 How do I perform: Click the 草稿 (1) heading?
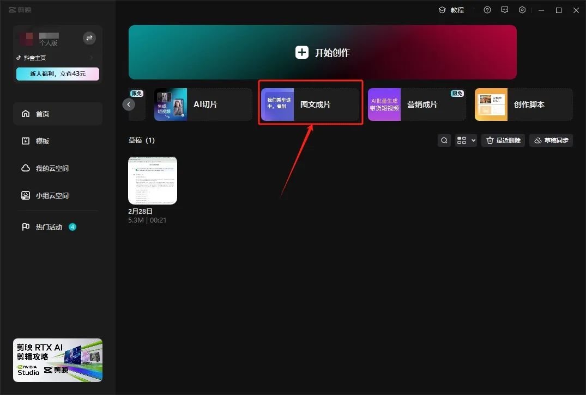(142, 140)
